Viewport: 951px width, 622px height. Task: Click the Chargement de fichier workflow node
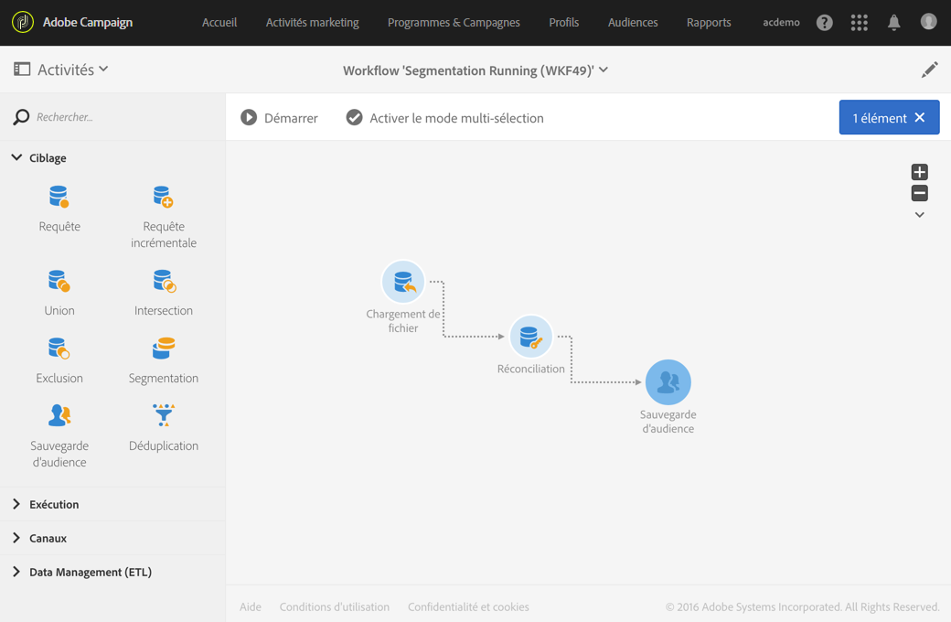pos(403,283)
